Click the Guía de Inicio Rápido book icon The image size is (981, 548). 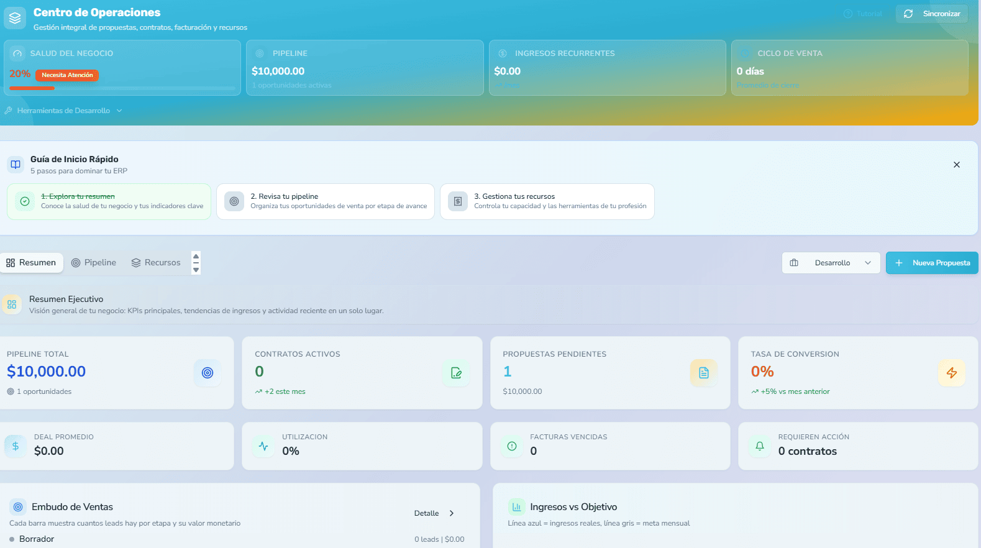[16, 165]
